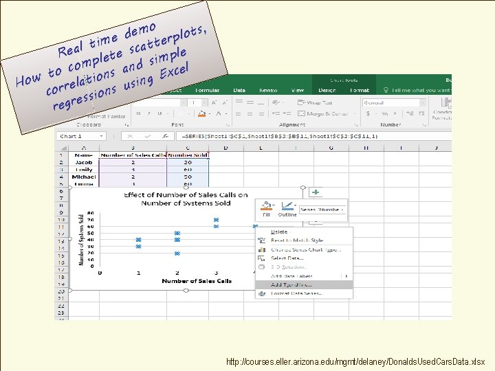The height and width of the screenshot is (371, 495).
Task: Open the font size dropdown arrow
Action: click(x=205, y=102)
